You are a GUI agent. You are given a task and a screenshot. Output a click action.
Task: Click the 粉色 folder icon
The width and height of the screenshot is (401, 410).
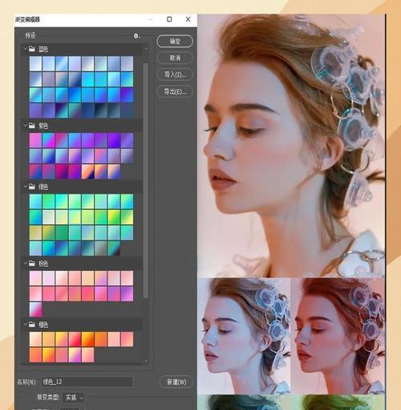pos(32,264)
